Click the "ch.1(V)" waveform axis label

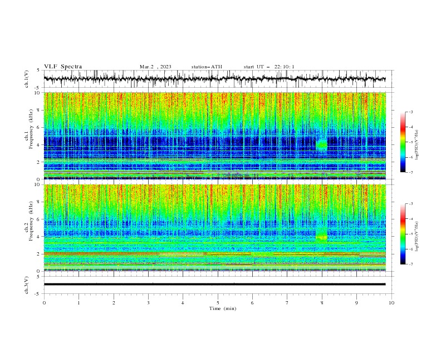[27, 79]
